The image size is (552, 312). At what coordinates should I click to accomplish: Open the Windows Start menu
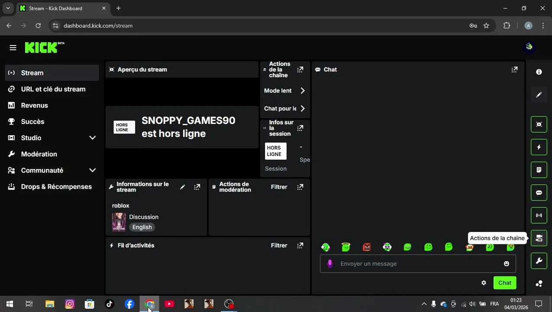click(x=10, y=304)
